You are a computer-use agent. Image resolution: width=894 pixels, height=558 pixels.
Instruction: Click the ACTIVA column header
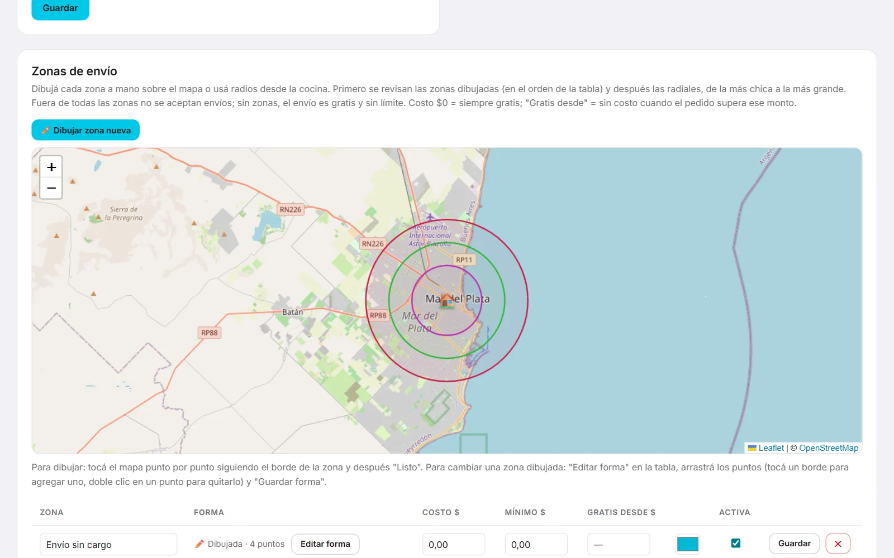tap(735, 512)
